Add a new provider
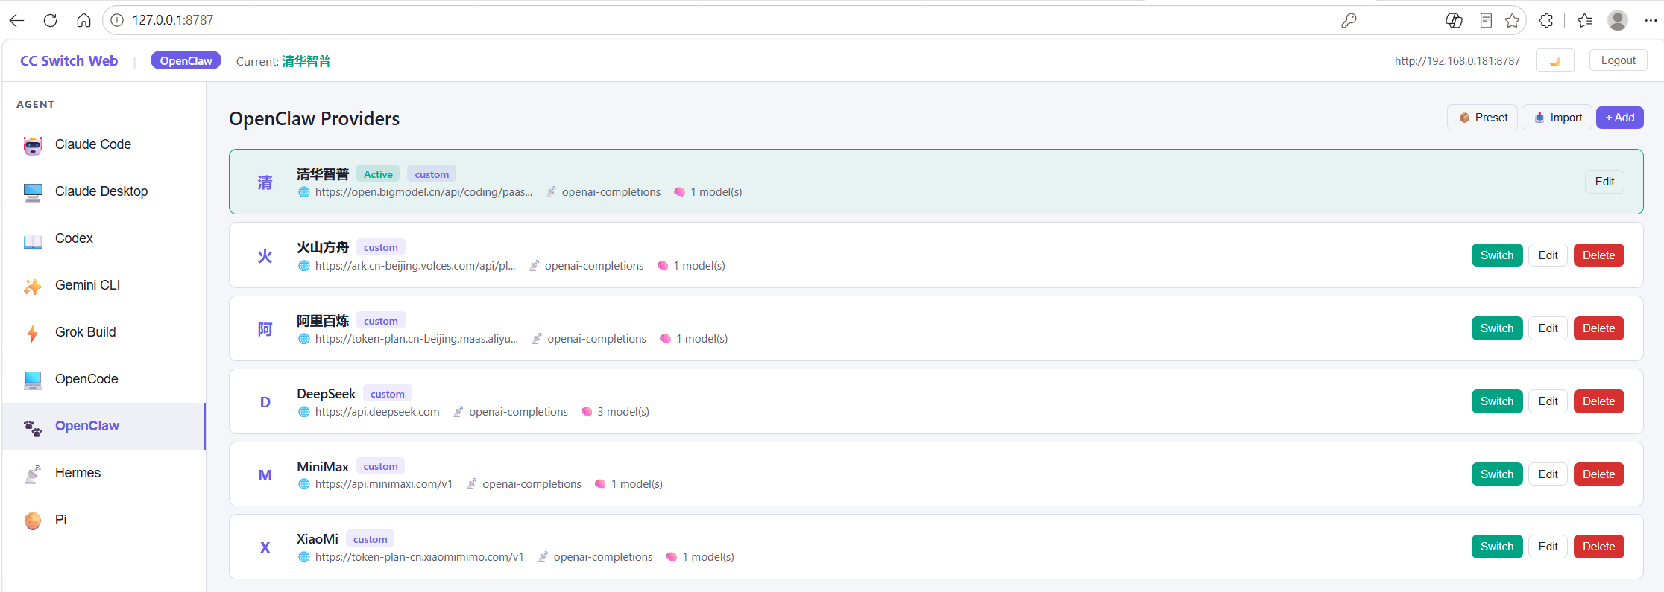Image resolution: width=1664 pixels, height=592 pixels. coord(1619,118)
